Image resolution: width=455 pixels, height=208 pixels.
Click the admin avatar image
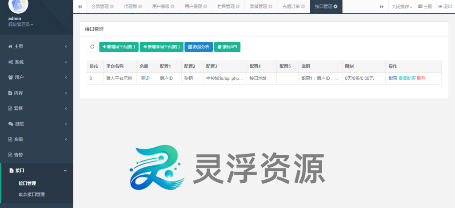coord(18,6)
